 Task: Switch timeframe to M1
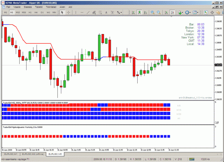pyautogui.click(x=6, y=13)
